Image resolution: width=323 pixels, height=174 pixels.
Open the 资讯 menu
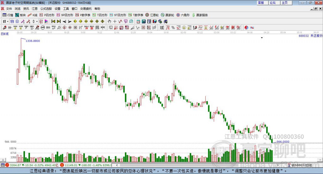[26, 9]
